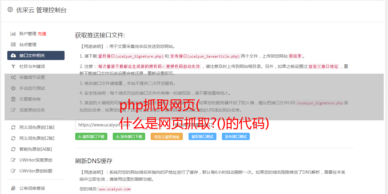Click the www.ucaiyun.com domain value
The height and width of the screenshot is (194, 388).
(115, 189)
